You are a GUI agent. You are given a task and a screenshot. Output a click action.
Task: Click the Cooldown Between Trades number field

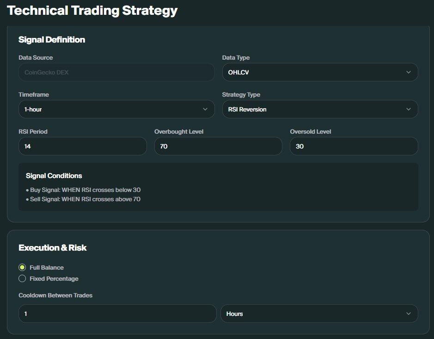(117, 314)
